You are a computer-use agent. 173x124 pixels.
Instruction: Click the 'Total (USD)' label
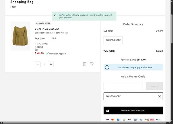(x=109, y=51)
